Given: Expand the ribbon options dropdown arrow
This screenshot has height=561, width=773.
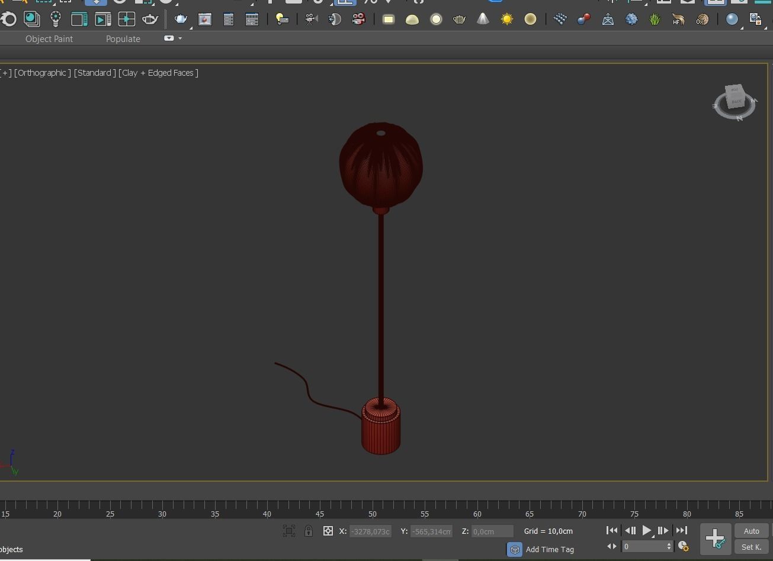Looking at the screenshot, I should [180, 38].
